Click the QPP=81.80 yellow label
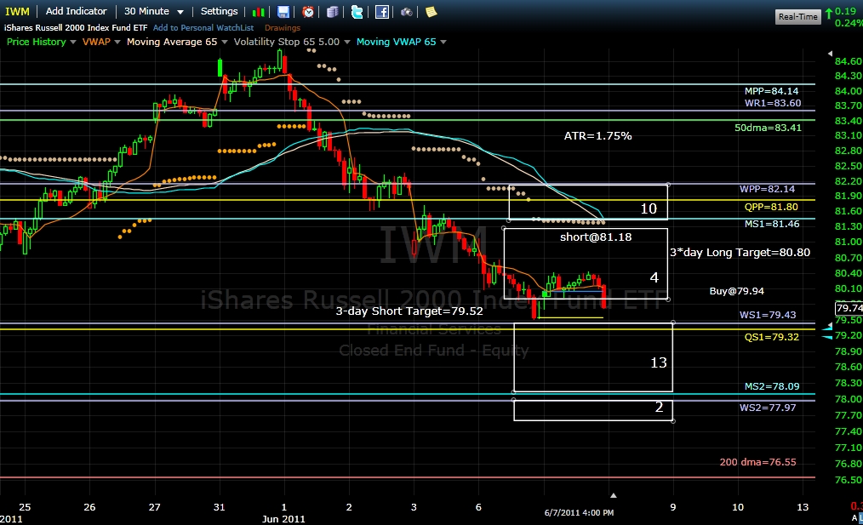The image size is (863, 525). point(770,207)
